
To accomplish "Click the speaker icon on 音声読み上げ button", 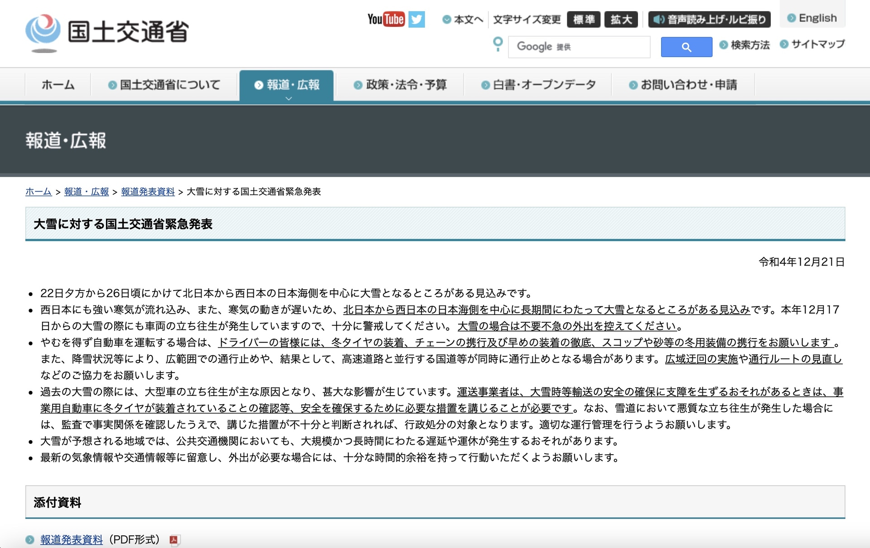I will 659,19.
